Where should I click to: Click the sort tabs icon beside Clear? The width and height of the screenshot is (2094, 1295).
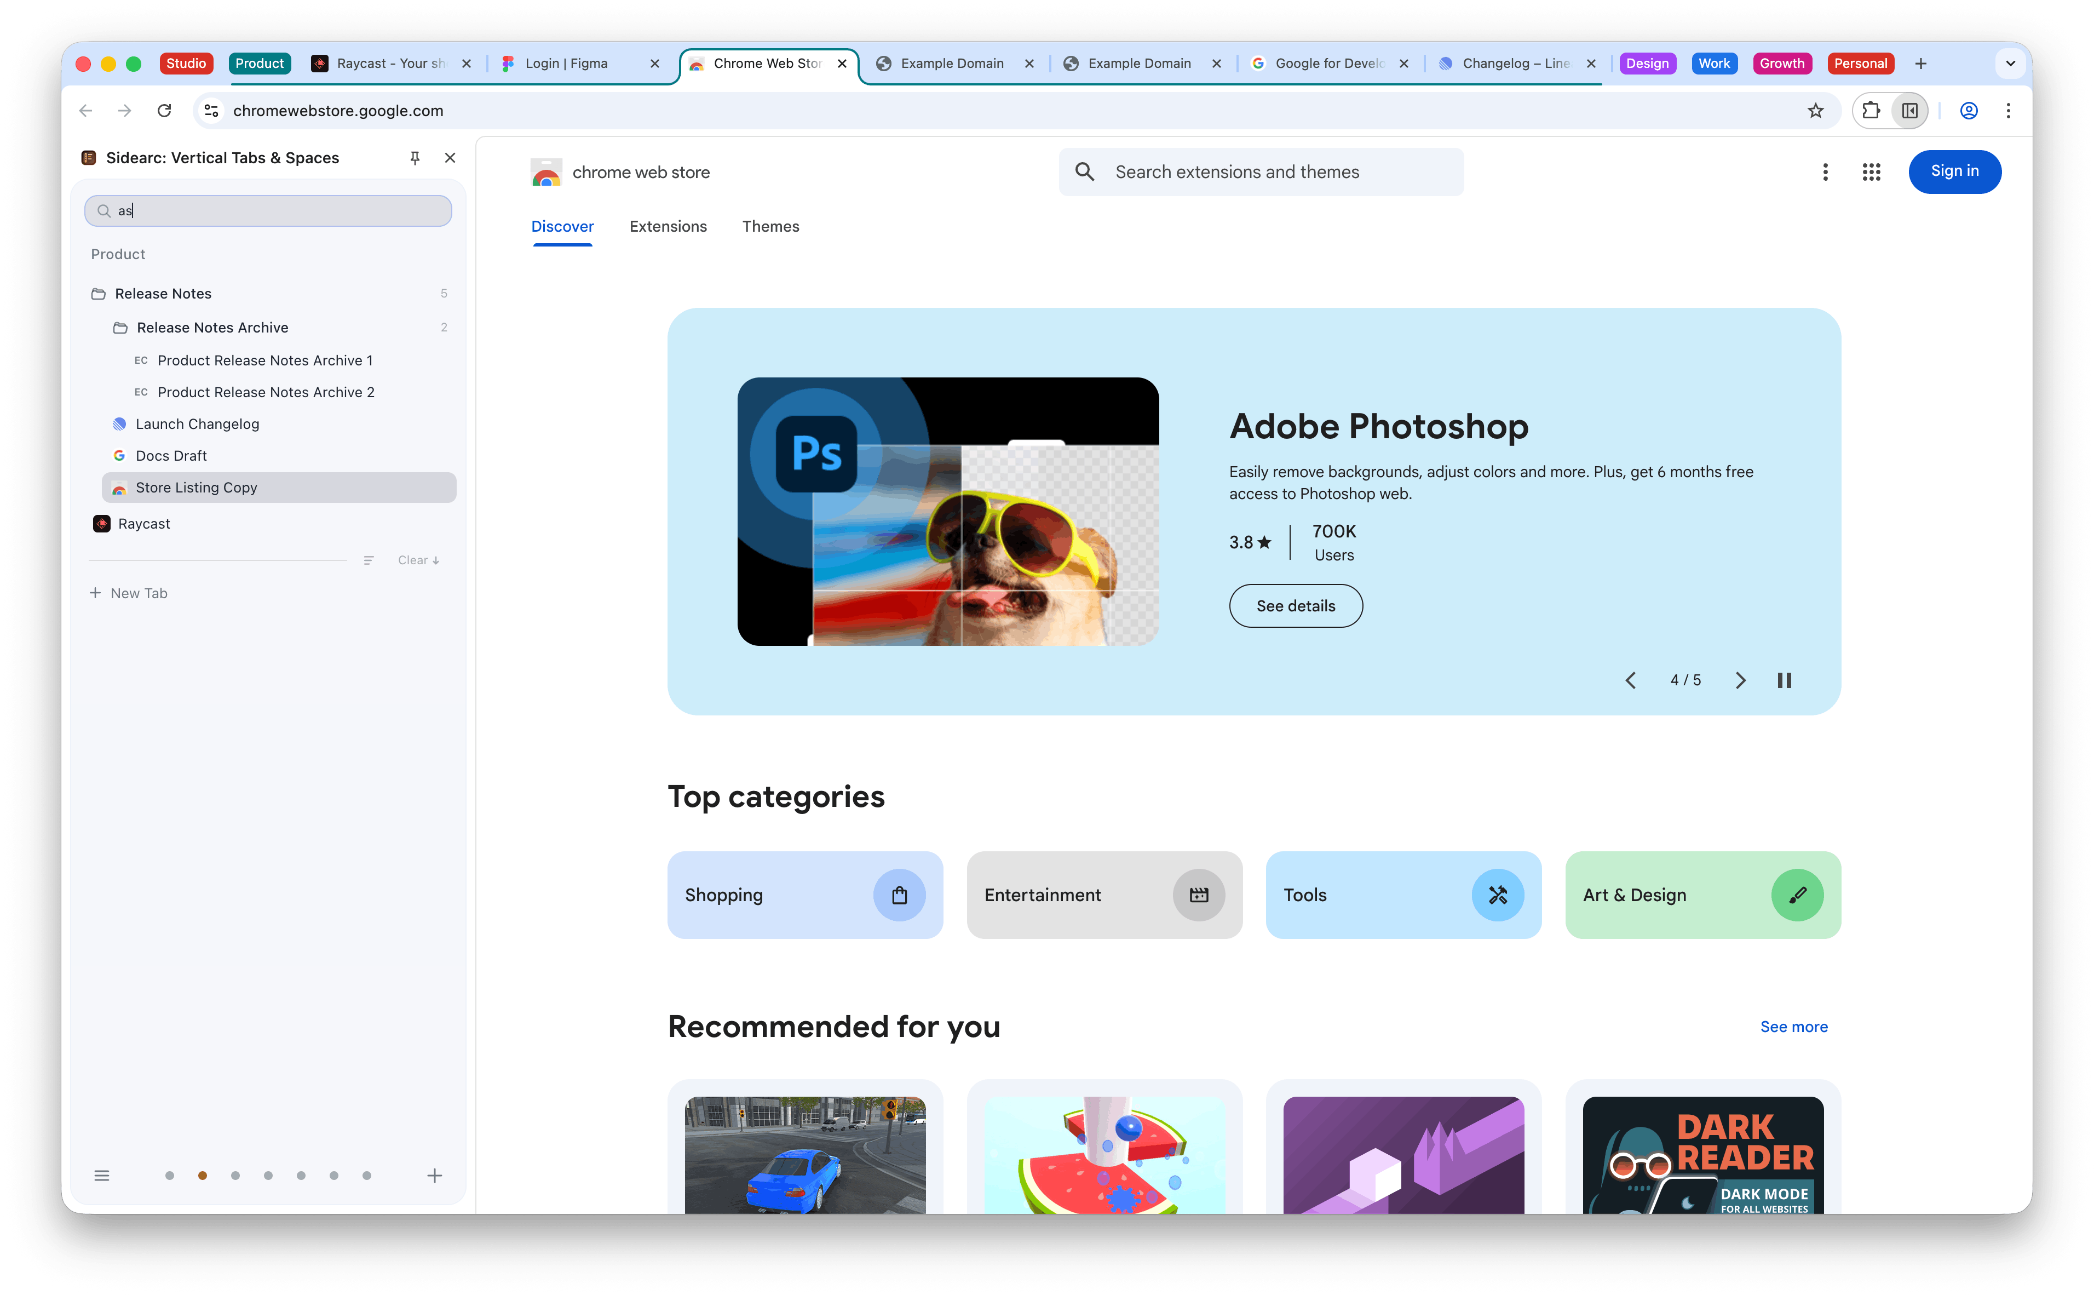click(368, 560)
